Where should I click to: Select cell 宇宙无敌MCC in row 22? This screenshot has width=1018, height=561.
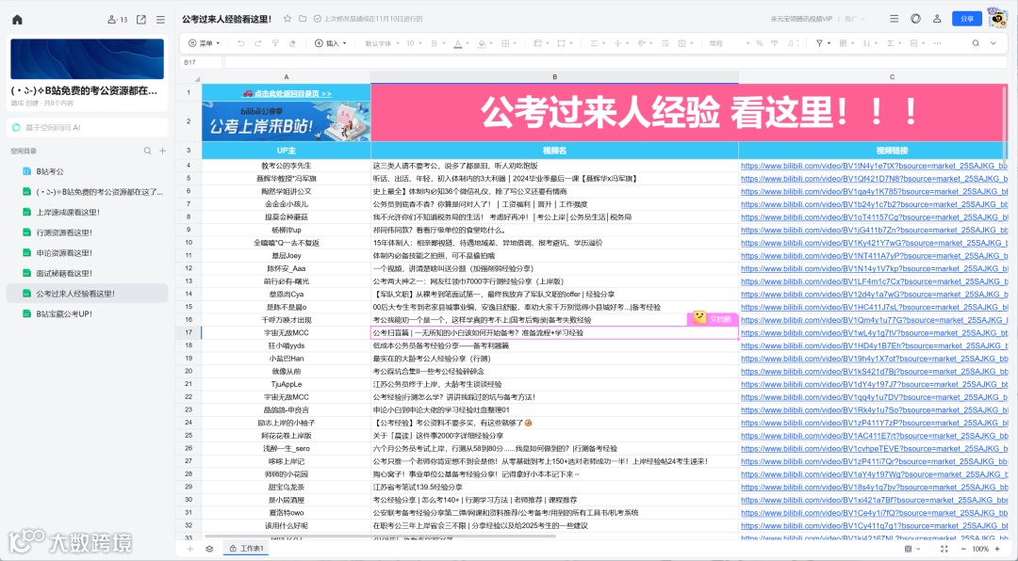[287, 397]
